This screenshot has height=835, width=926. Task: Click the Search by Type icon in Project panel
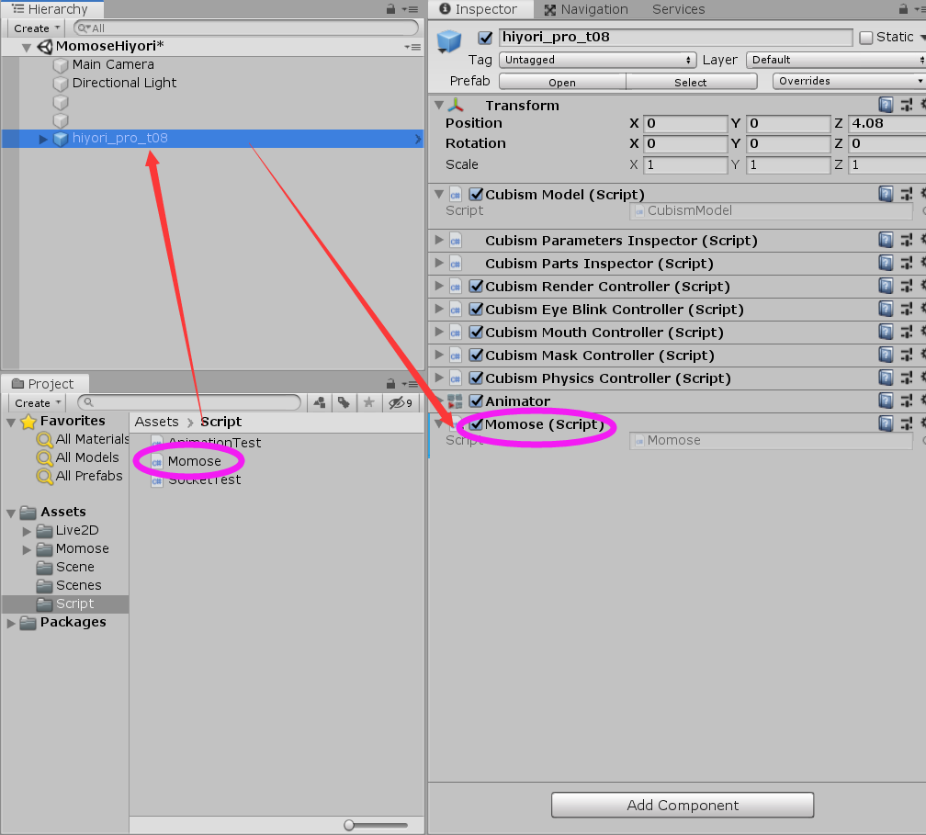tap(320, 402)
